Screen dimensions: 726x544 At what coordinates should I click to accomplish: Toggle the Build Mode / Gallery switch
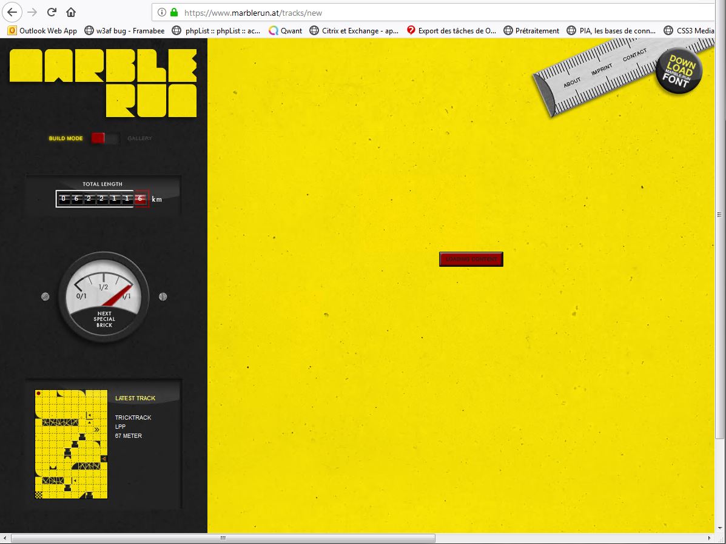(104, 138)
